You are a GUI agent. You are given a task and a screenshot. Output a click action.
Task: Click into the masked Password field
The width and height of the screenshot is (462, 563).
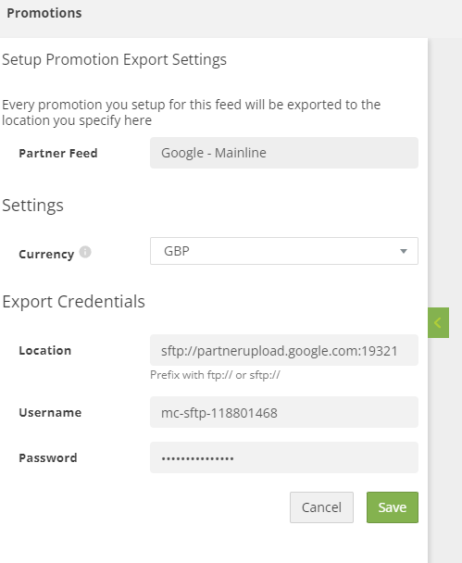[284, 457]
